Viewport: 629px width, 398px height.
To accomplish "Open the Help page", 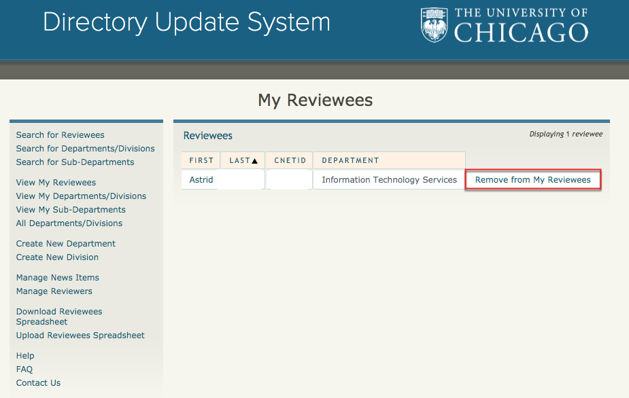I will click(25, 356).
